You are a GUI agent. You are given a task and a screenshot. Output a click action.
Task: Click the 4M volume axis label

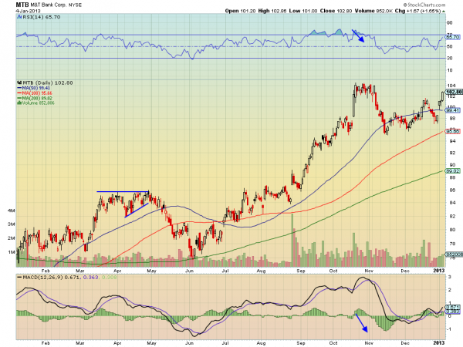[x=12, y=211]
